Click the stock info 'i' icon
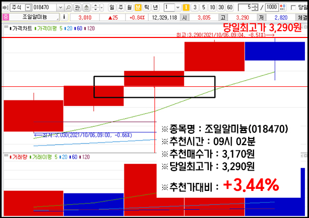 pyautogui.click(x=64, y=17)
